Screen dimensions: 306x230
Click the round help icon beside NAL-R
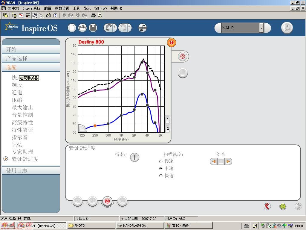point(287,28)
